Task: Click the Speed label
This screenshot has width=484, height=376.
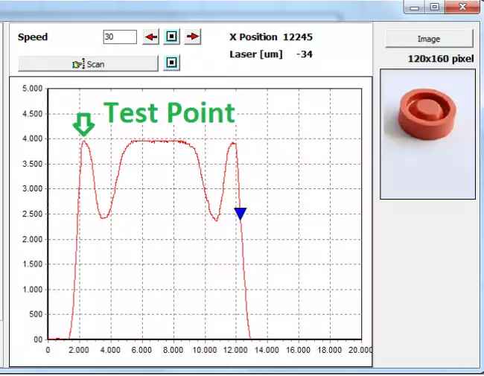Action: click(33, 37)
